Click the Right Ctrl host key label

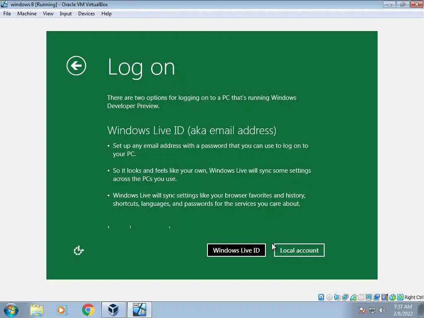point(414,297)
